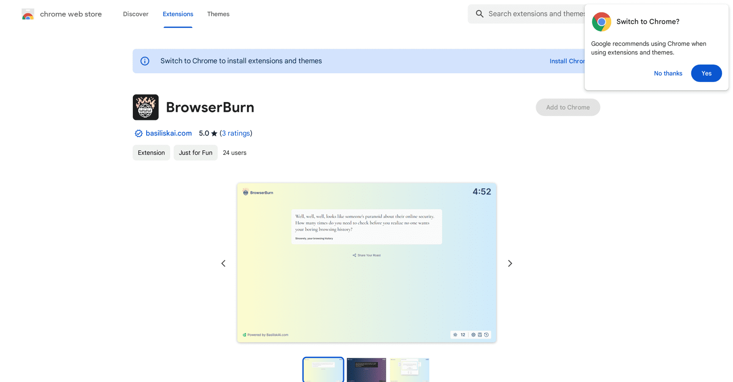Screen dimensions: 733x382
Task: Open the basiliskai.com publisher link
Action: pos(169,133)
